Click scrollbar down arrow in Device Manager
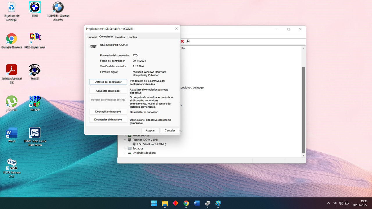 [x=303, y=156]
